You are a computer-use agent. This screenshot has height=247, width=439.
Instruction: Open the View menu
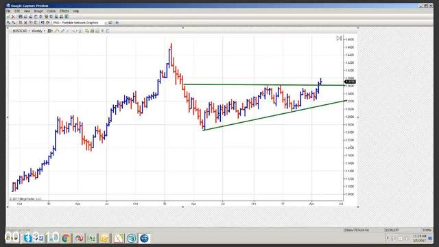coord(27,11)
